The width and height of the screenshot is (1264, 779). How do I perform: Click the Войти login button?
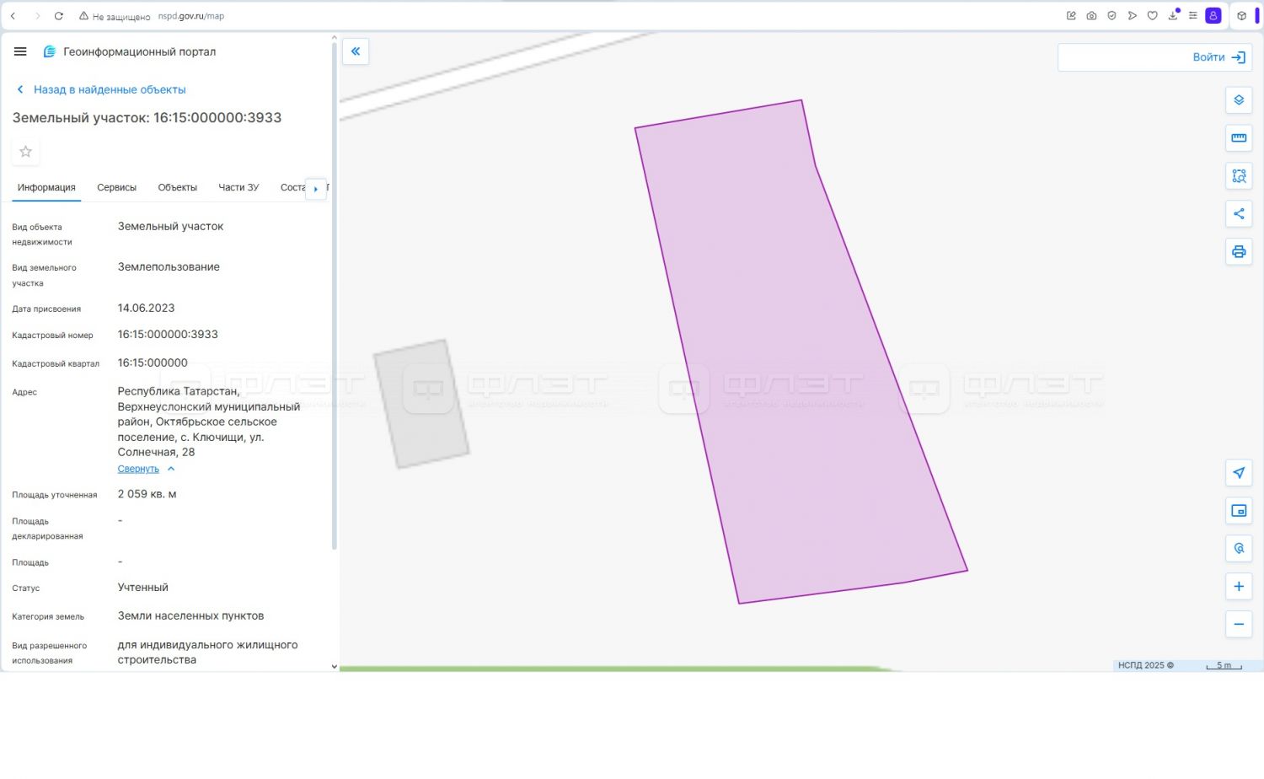coord(1218,57)
